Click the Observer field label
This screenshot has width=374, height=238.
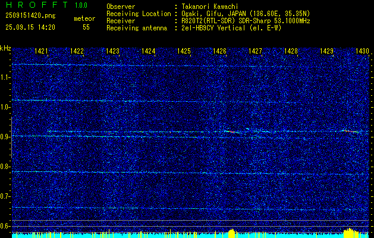pyautogui.click(x=121, y=7)
